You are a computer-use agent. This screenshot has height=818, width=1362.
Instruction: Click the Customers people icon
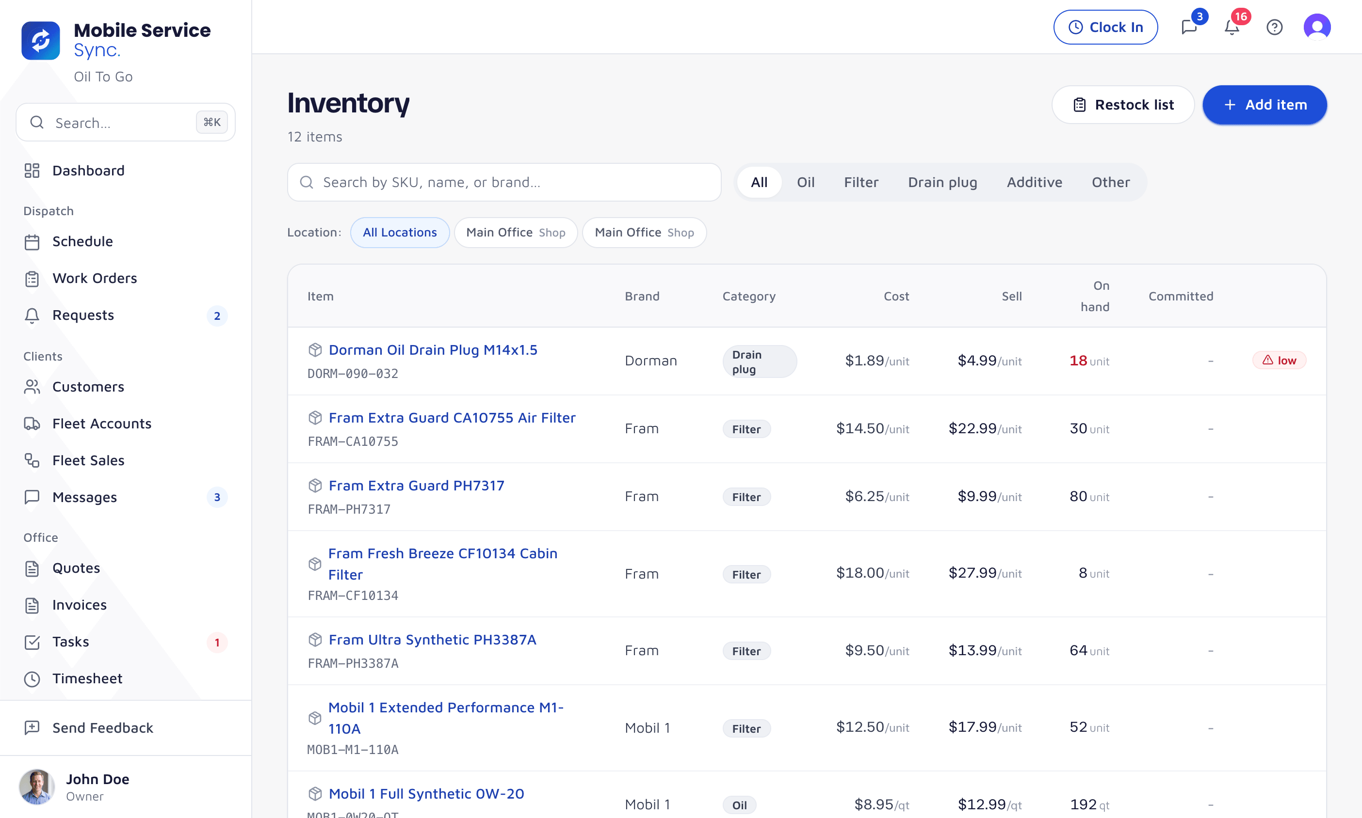point(32,387)
